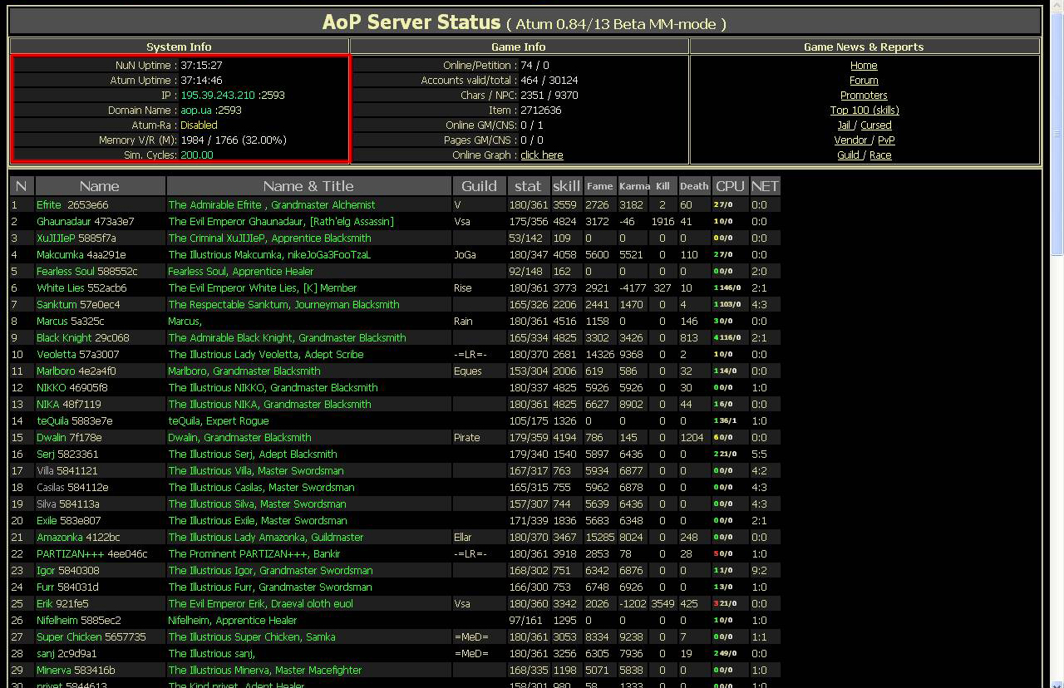Viewport: 1064px width, 688px height.
Task: Open Top 100 (skills) ranking
Action: pos(864,111)
